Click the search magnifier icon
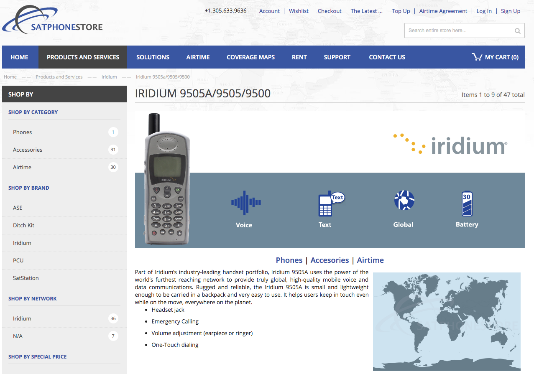 (x=517, y=31)
